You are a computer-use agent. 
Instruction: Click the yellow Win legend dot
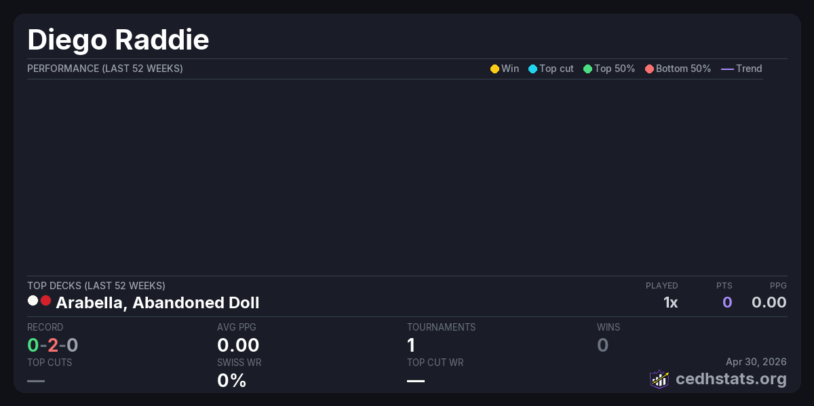pyautogui.click(x=495, y=69)
